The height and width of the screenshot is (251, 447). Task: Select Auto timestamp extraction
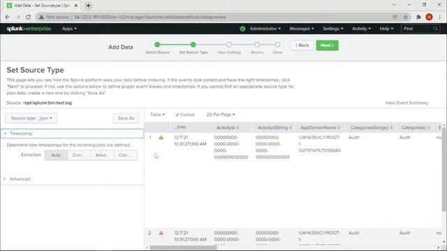[x=56, y=155]
